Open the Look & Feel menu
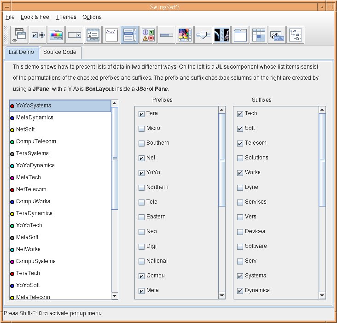Viewport: 337px width, 323px height. (x=35, y=17)
